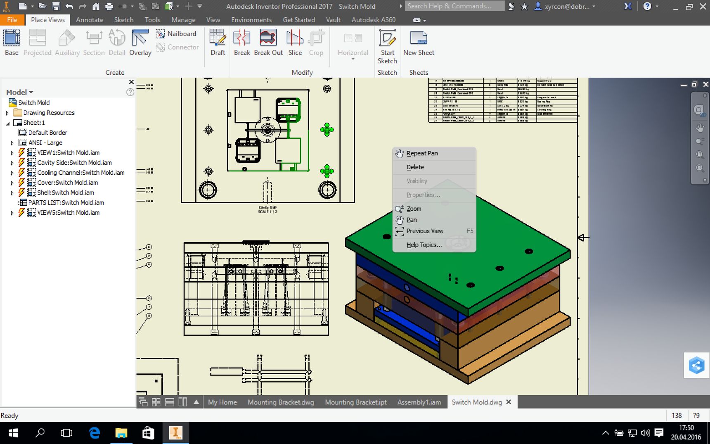Print using the printer icon
The image size is (710, 444).
pos(109,6)
